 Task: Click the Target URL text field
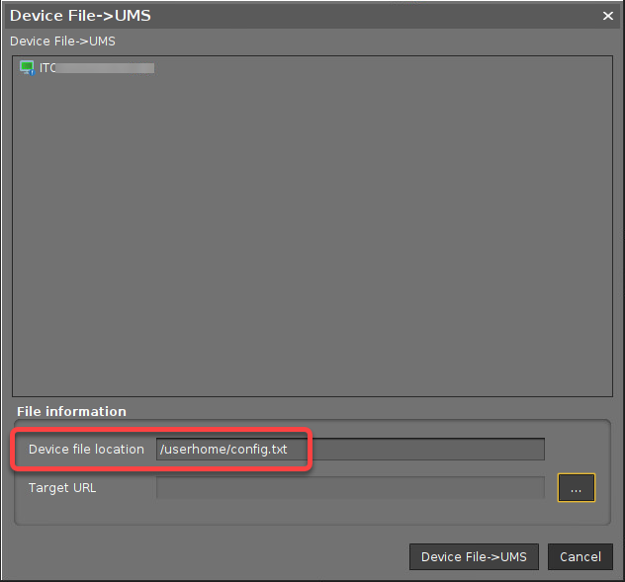(x=350, y=488)
